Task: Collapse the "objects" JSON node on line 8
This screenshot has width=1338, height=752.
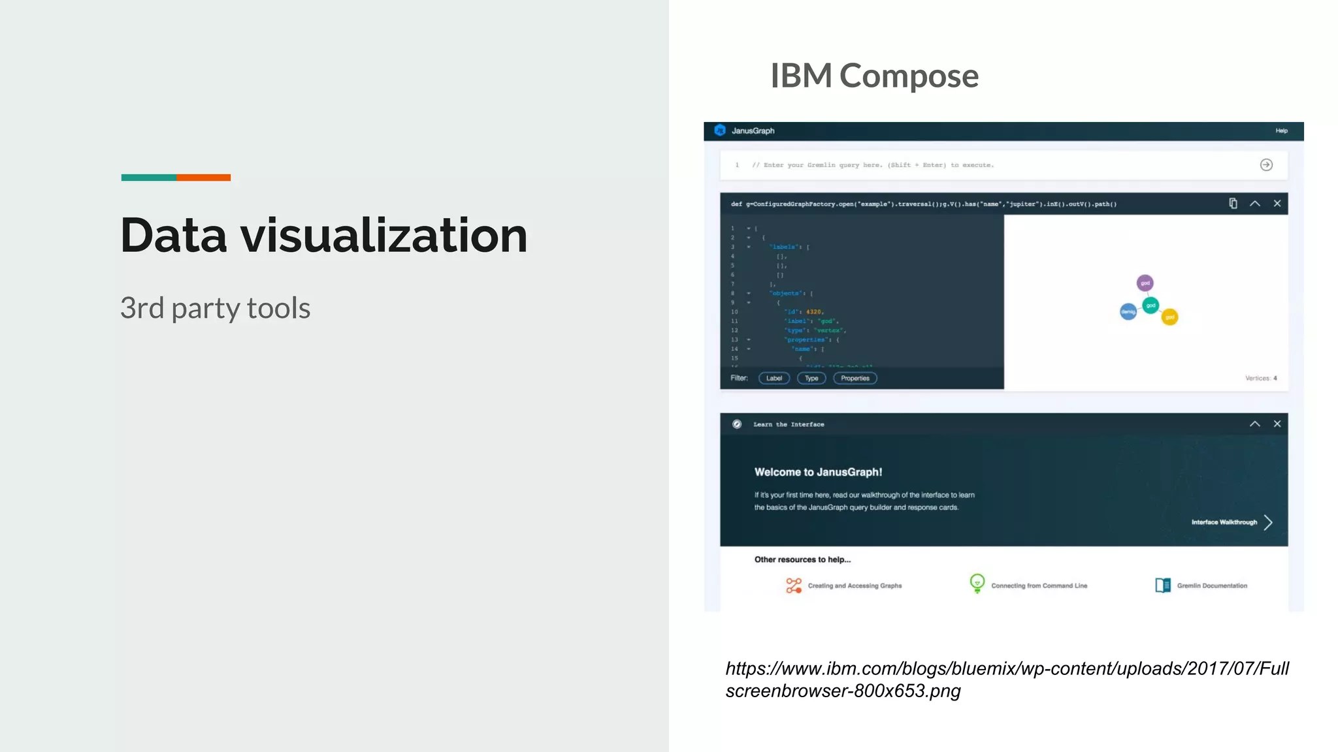Action: pyautogui.click(x=749, y=294)
